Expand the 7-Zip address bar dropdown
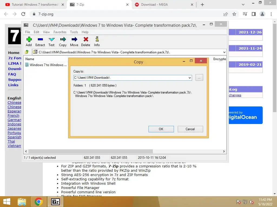 tap(224, 52)
